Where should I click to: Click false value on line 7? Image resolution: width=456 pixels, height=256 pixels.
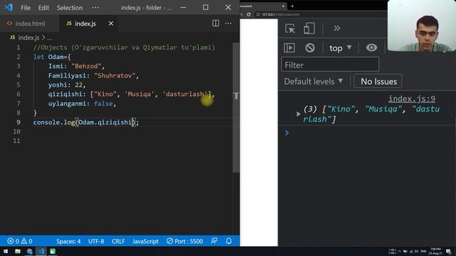click(x=103, y=104)
